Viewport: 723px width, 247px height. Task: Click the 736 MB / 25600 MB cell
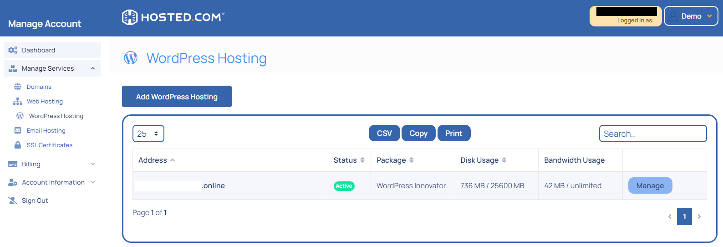(x=496, y=185)
